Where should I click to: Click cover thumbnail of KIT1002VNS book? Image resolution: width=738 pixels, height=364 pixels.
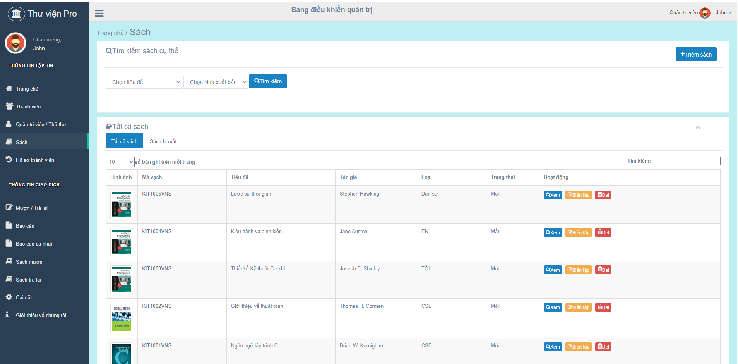pyautogui.click(x=122, y=318)
